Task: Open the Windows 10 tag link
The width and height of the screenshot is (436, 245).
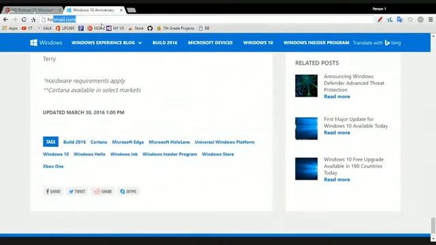Action: point(56,154)
